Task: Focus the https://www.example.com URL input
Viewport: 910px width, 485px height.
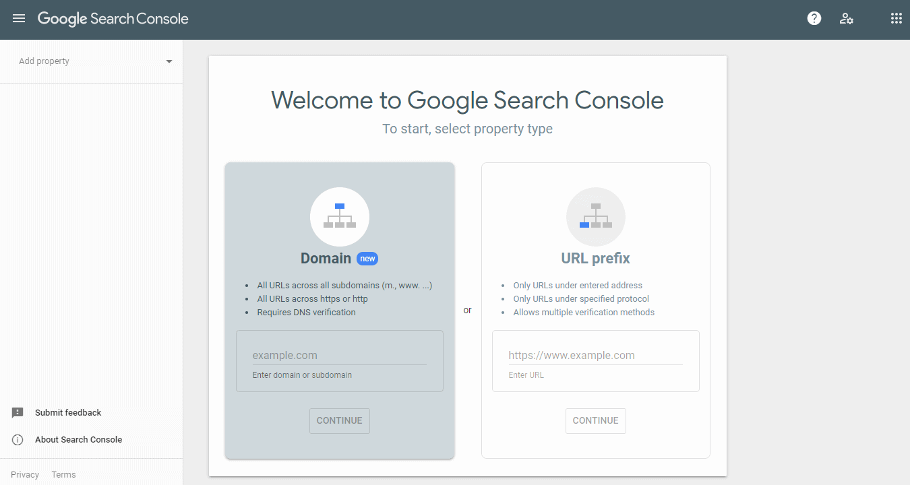Action: click(x=596, y=355)
